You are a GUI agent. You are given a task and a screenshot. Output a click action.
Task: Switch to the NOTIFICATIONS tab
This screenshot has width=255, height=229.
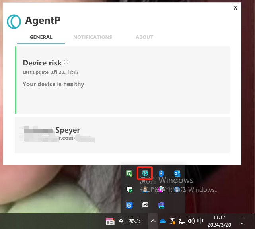click(93, 37)
